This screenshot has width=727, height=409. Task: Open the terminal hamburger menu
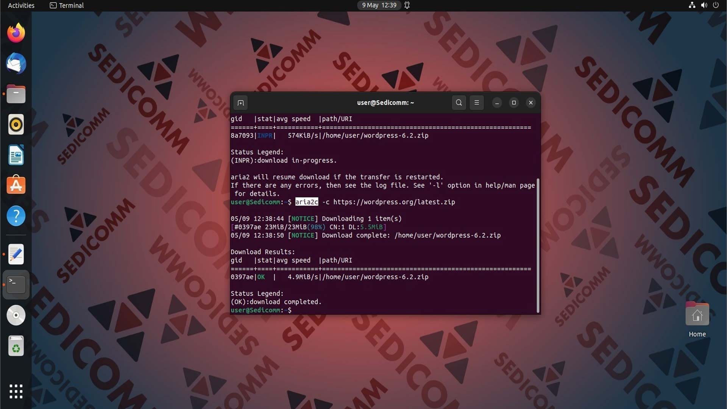tap(477, 103)
